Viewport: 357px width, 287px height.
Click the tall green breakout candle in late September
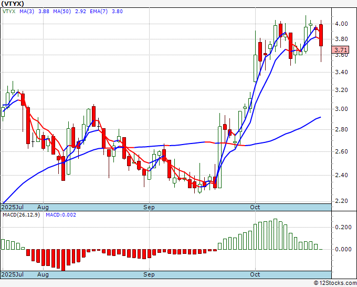click(x=219, y=157)
